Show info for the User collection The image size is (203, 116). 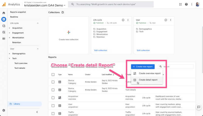coord(166,20)
